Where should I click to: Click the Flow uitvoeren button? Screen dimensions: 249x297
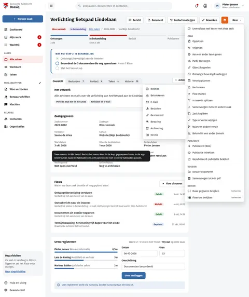click(172, 183)
